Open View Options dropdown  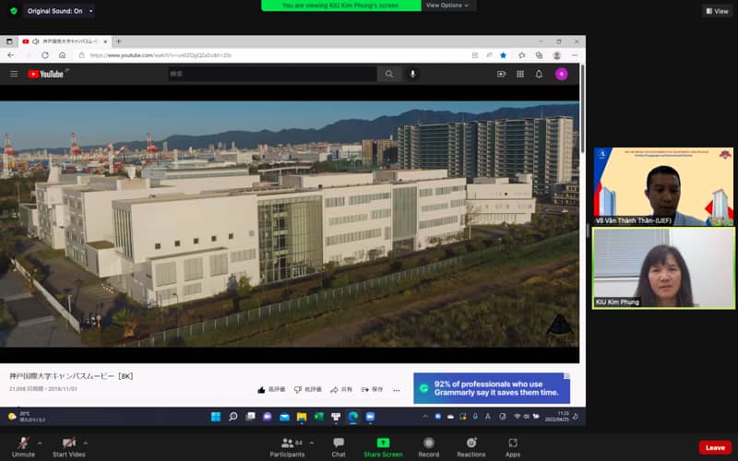[448, 6]
